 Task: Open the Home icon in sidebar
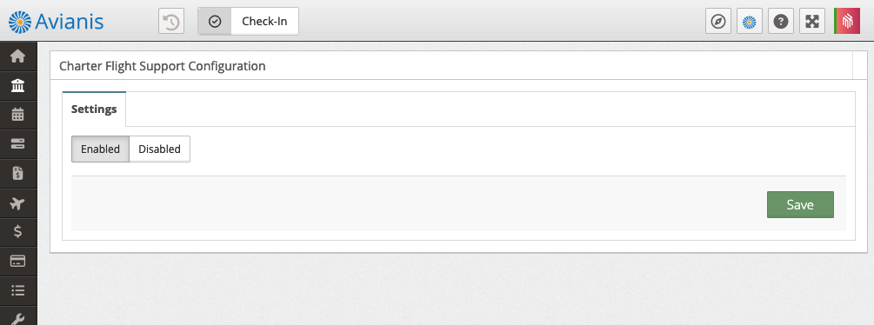pyautogui.click(x=18, y=56)
